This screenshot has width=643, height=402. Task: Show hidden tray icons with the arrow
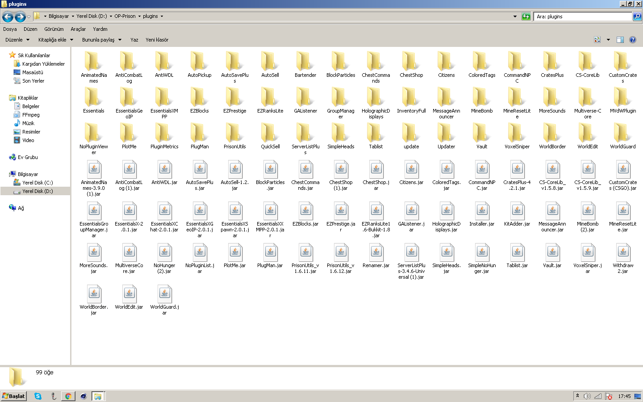click(x=577, y=396)
